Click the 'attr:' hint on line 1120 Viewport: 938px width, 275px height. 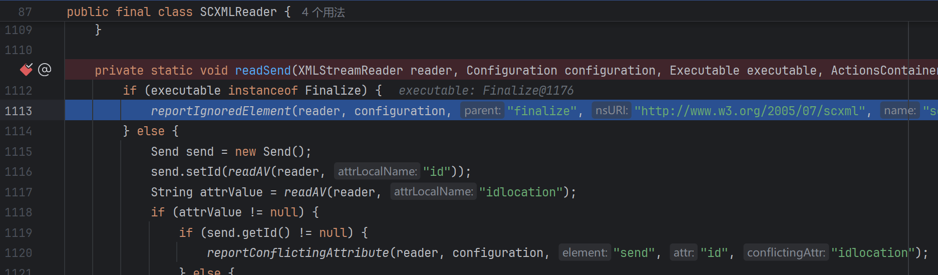coord(683,253)
